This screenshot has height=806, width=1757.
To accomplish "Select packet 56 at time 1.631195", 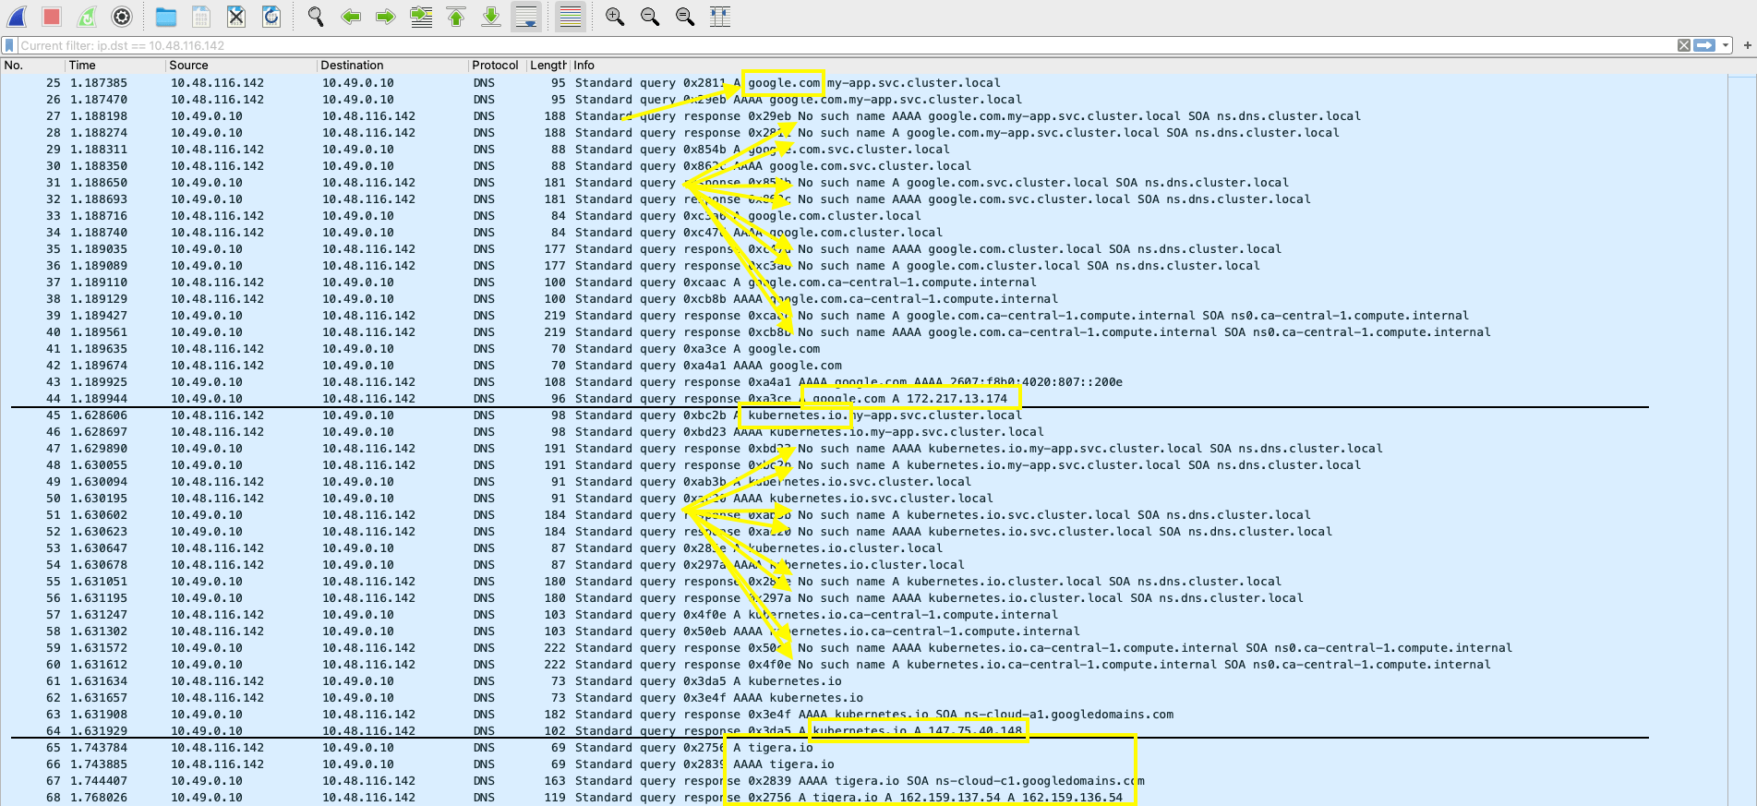I will [x=863, y=598].
